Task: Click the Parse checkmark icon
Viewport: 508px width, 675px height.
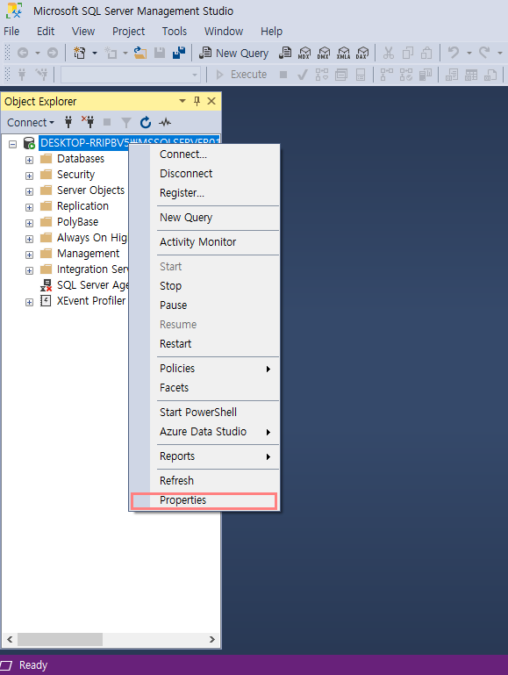Action: click(303, 75)
